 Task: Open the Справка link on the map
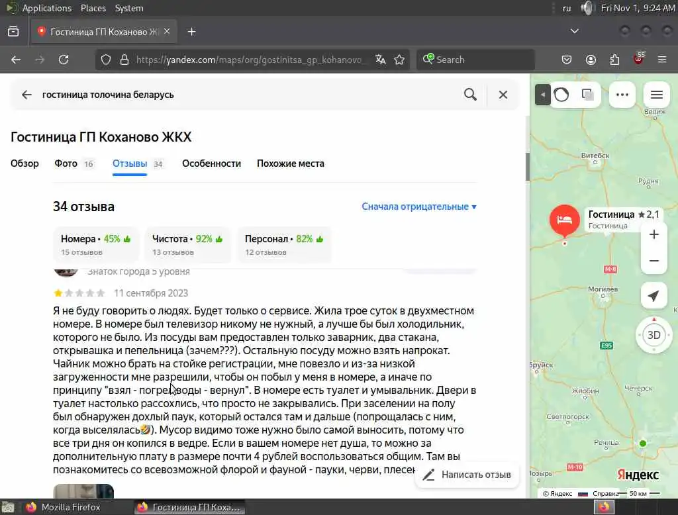coord(605,493)
